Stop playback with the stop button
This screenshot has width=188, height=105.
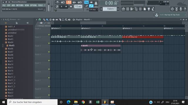pyautogui.click(x=66, y=6)
